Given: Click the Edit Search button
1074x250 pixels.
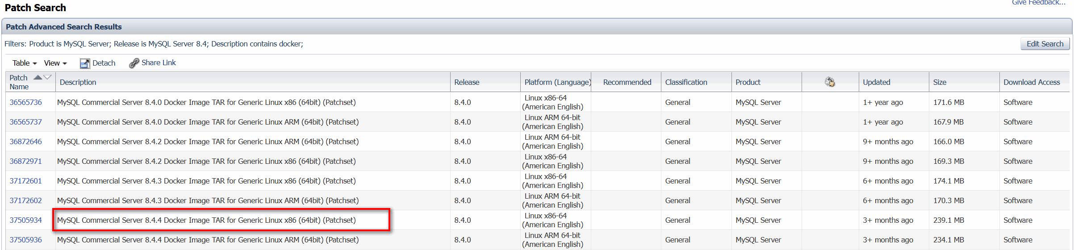Looking at the screenshot, I should click(1045, 44).
